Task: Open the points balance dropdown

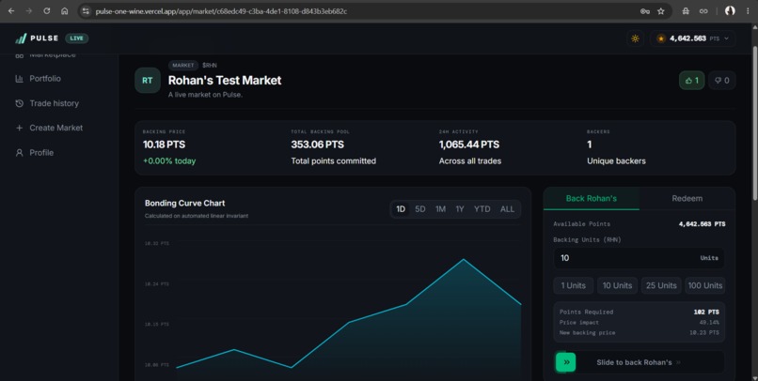Action: 693,38
